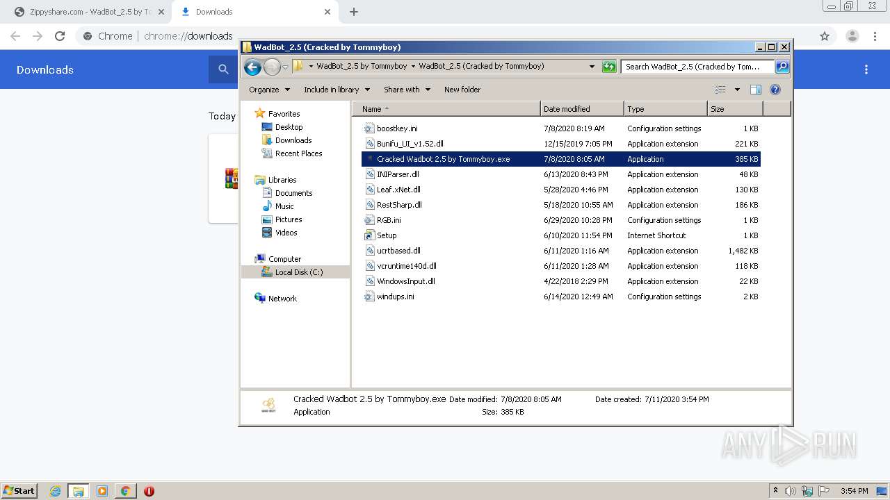This screenshot has width=890, height=500.
Task: Open Music library in navigation pane
Action: click(278, 206)
